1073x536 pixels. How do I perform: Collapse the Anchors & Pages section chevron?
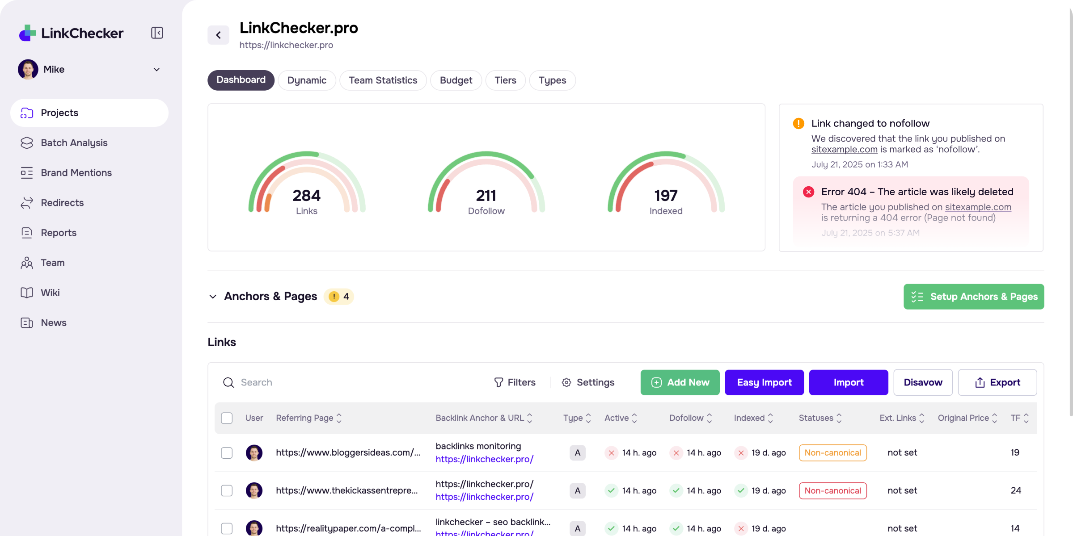213,297
